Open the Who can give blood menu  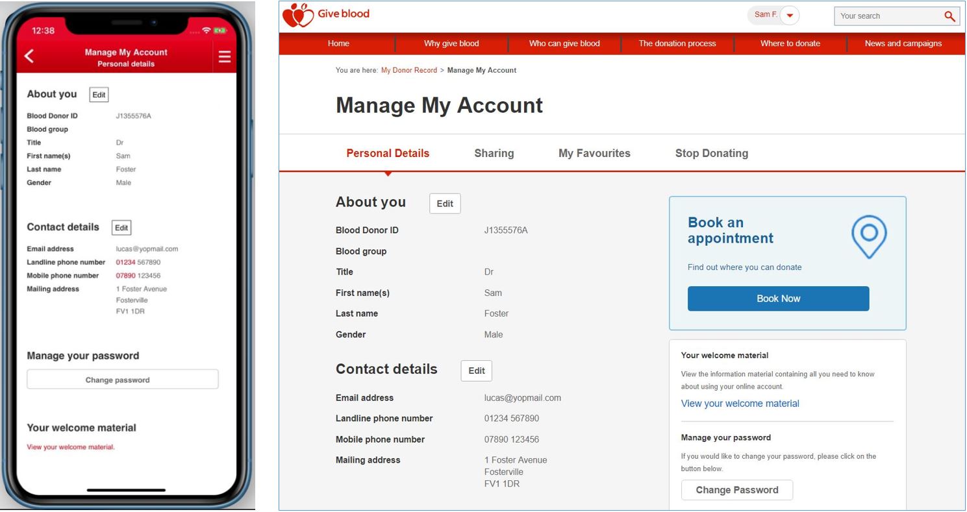(564, 43)
